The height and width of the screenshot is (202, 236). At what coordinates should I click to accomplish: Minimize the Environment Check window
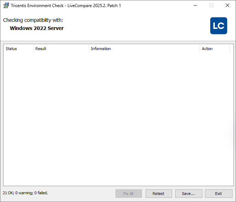(195, 6)
